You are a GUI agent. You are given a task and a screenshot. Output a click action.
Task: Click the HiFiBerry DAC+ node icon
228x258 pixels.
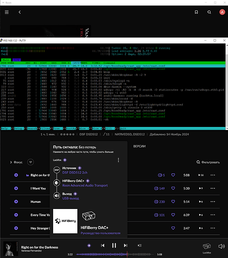coord(57,183)
